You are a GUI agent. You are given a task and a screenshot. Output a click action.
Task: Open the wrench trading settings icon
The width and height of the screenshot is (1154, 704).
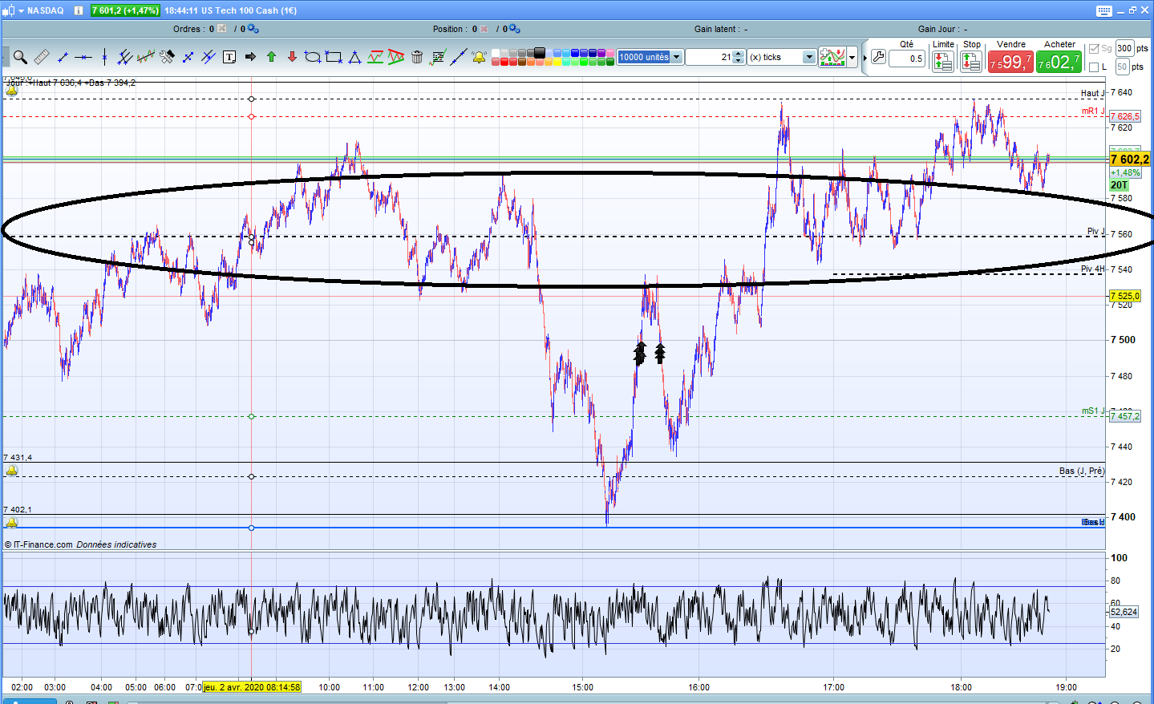tap(879, 57)
